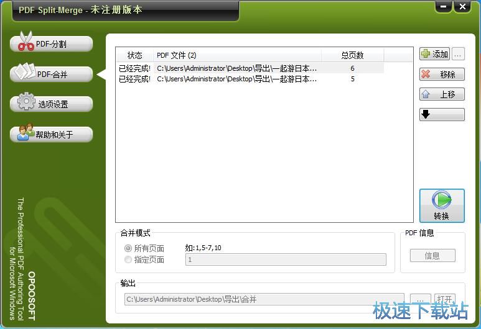
Task: Click the PDF 文件 (2) column header
Action: (237, 55)
